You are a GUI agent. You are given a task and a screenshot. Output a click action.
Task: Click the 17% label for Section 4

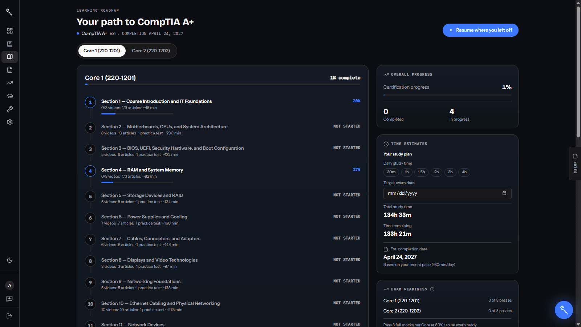coord(357,170)
